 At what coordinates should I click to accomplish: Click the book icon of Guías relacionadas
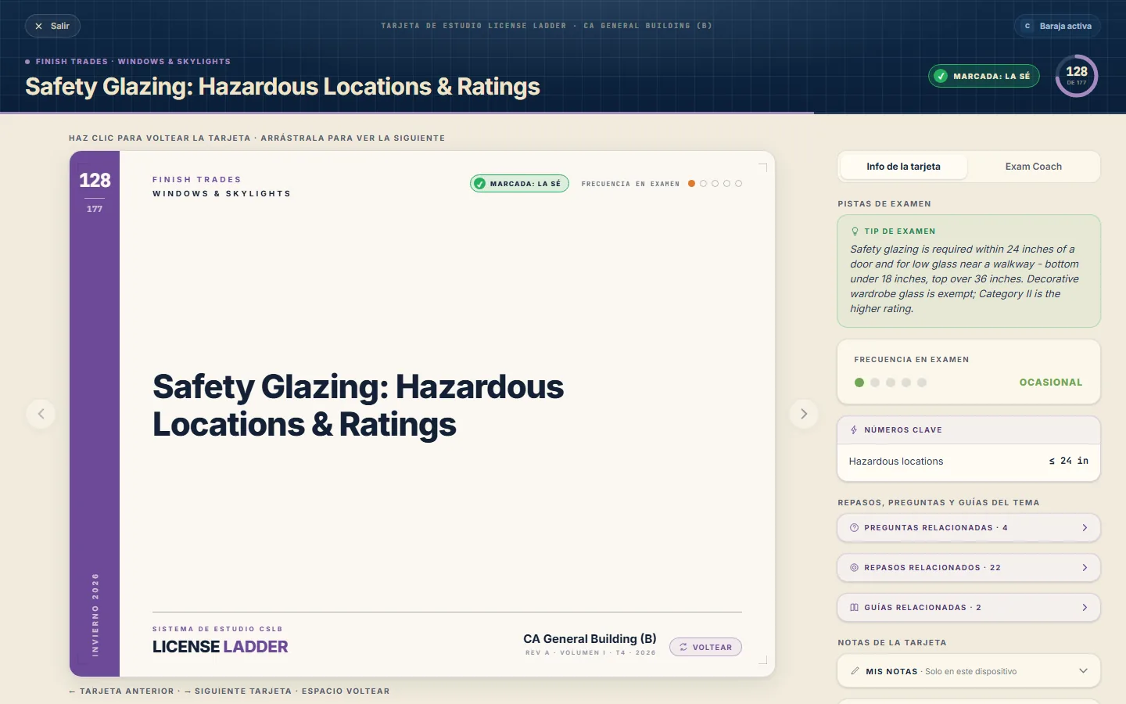click(854, 607)
